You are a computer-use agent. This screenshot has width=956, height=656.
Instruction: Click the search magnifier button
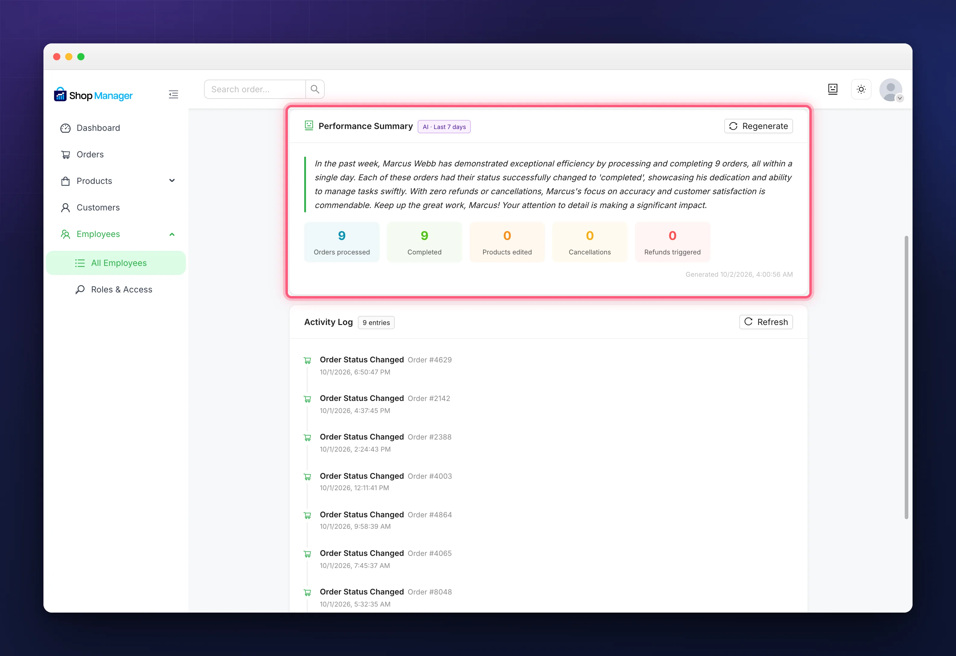click(x=315, y=89)
